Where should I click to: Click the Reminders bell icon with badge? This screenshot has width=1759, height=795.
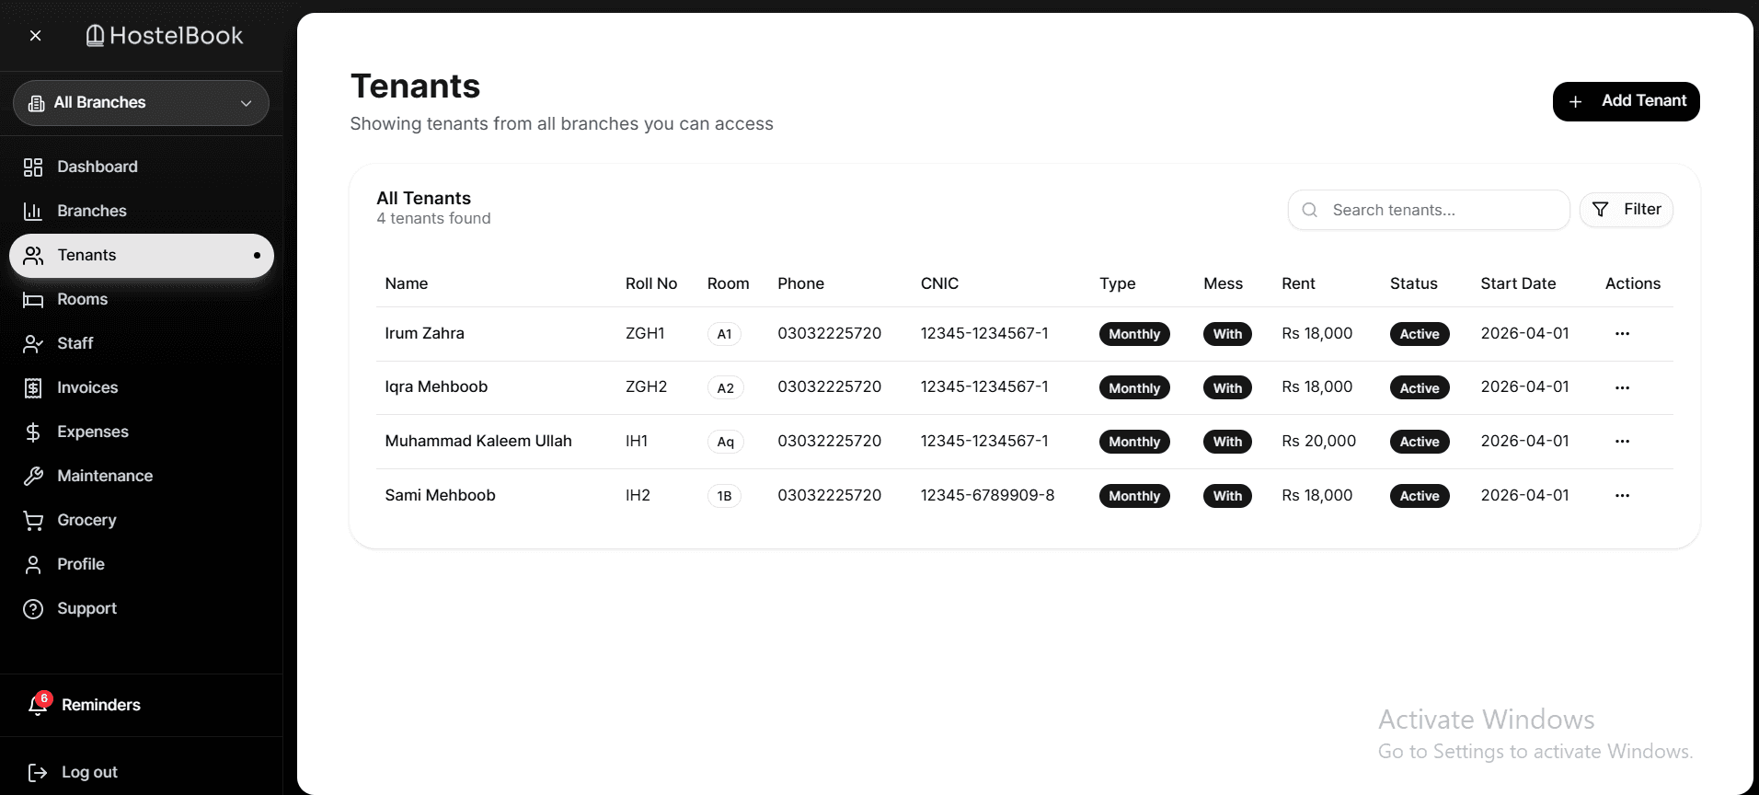[39, 704]
